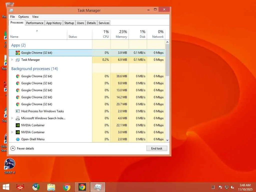Click the End task button
The height and width of the screenshot is (192, 256).
[x=157, y=148]
